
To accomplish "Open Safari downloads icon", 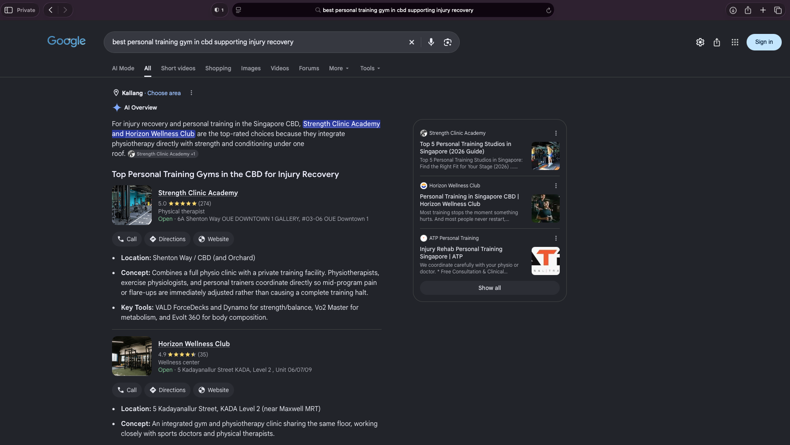I will coord(733,10).
